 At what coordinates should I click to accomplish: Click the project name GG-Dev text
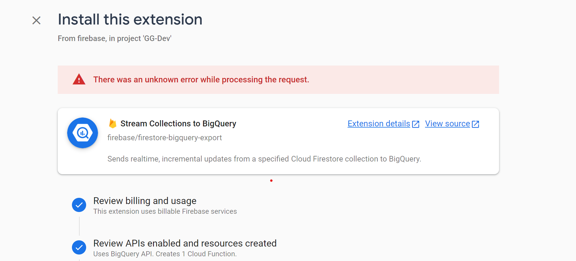click(156, 38)
